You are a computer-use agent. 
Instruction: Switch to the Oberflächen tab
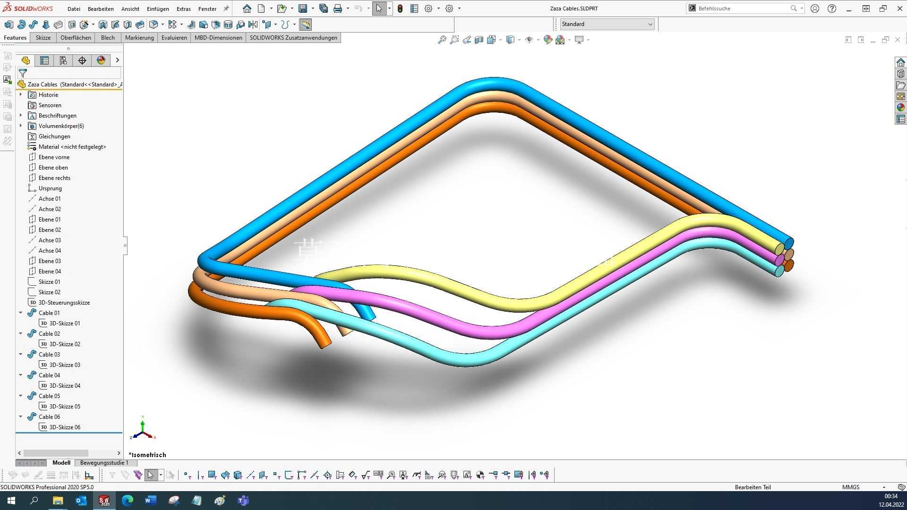click(76, 38)
